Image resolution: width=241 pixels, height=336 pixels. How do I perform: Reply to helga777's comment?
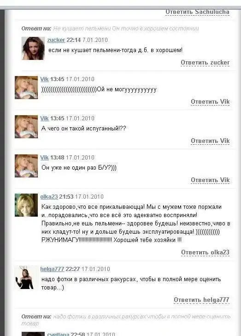pyautogui.click(x=201, y=300)
